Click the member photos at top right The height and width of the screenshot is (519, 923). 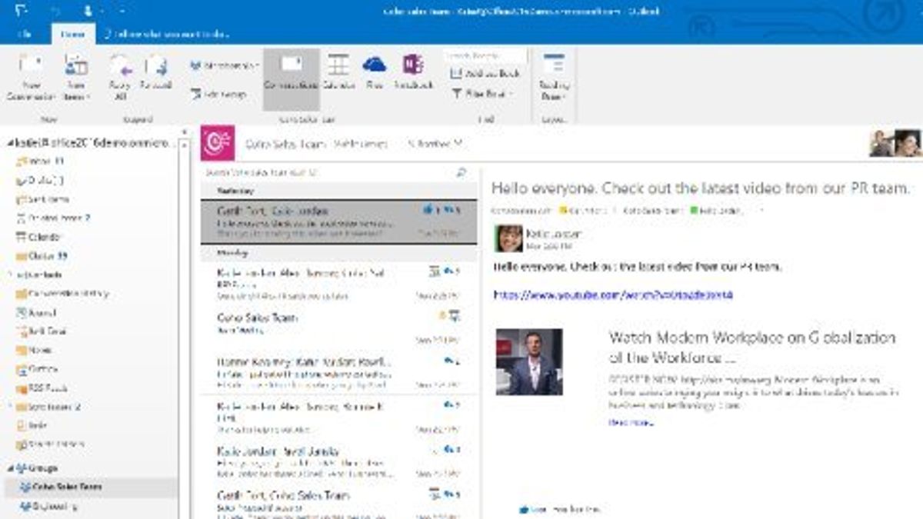(x=895, y=143)
